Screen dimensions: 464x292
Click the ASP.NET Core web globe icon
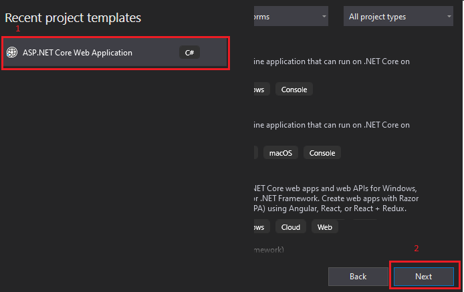12,52
